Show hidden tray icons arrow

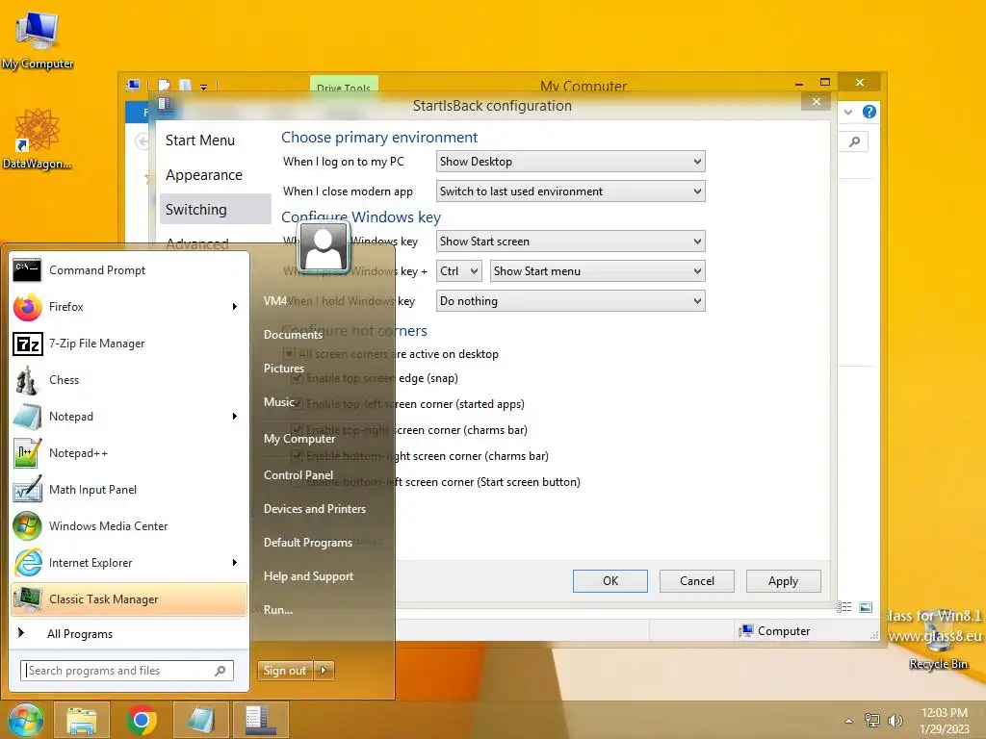pos(849,721)
